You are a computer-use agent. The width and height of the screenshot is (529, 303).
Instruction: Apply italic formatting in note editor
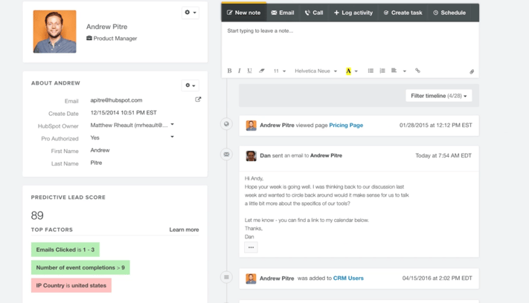click(x=239, y=71)
